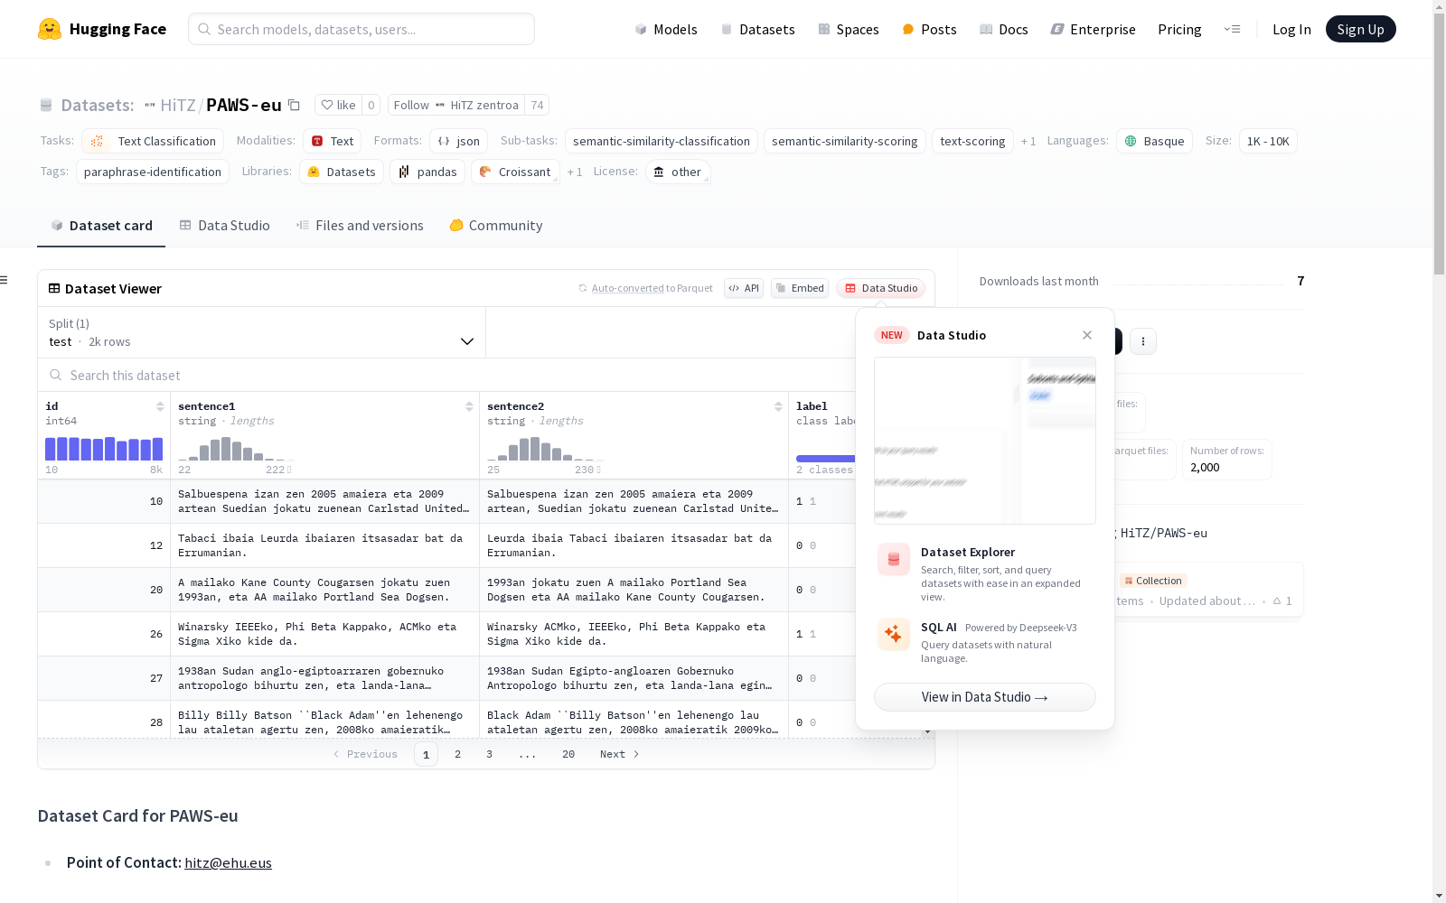Open the left sidebar hamburger toggle
The height and width of the screenshot is (903, 1446).
coord(4,280)
